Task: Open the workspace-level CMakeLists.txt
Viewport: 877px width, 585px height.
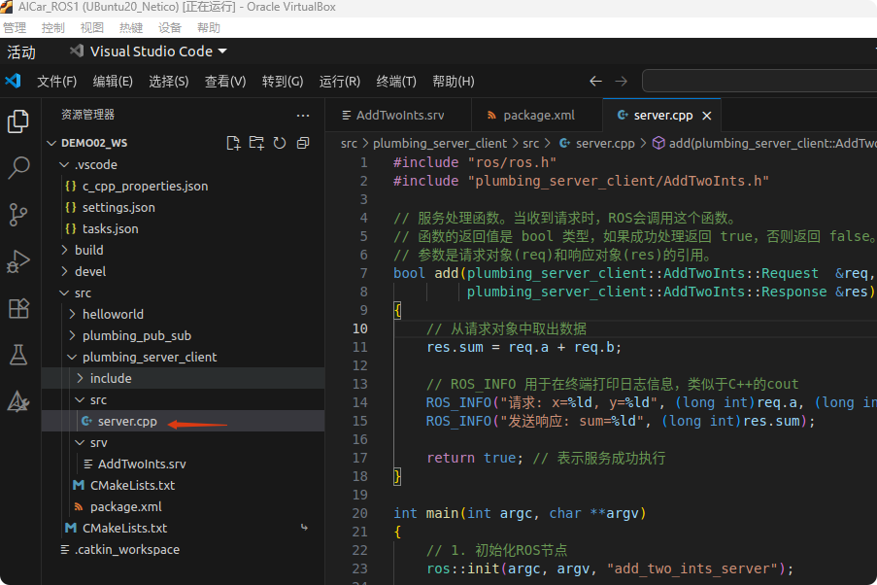Action: pyautogui.click(x=124, y=528)
